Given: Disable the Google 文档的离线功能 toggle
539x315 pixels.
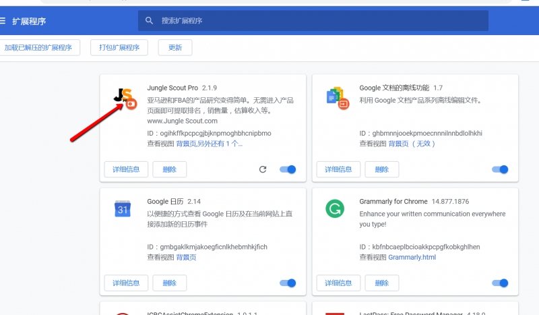Looking at the screenshot, I should tap(500, 169).
